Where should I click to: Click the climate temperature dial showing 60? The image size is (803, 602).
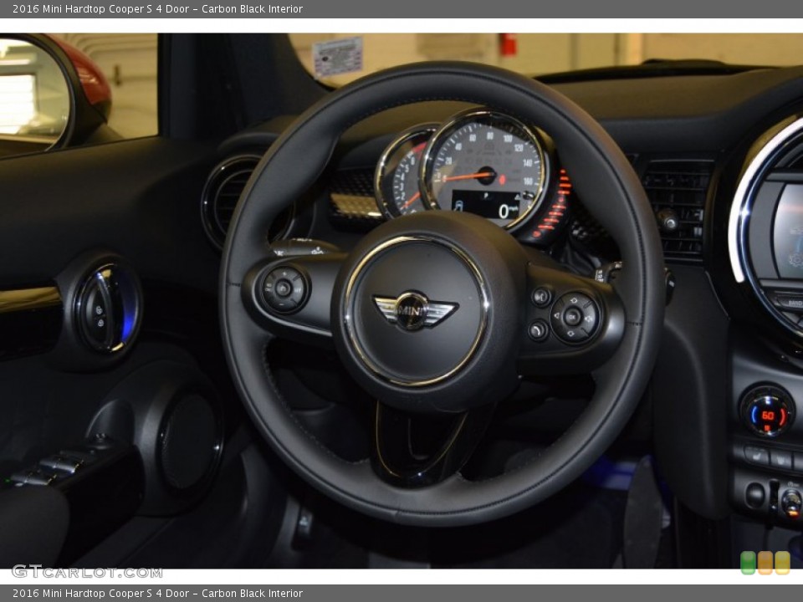click(767, 411)
